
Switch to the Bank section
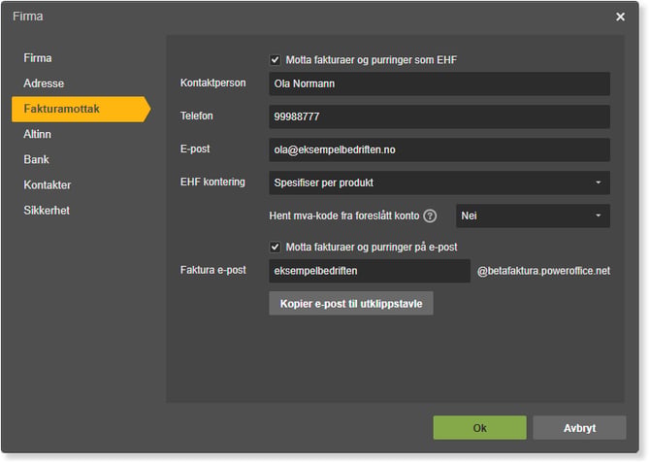[x=37, y=159]
